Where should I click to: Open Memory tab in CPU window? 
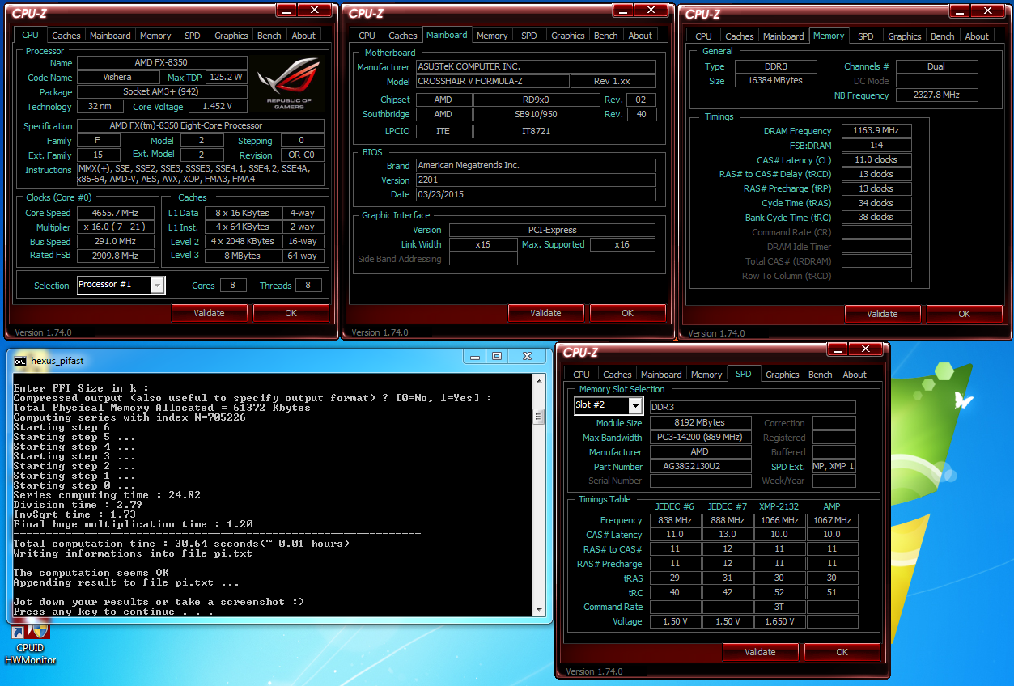155,36
